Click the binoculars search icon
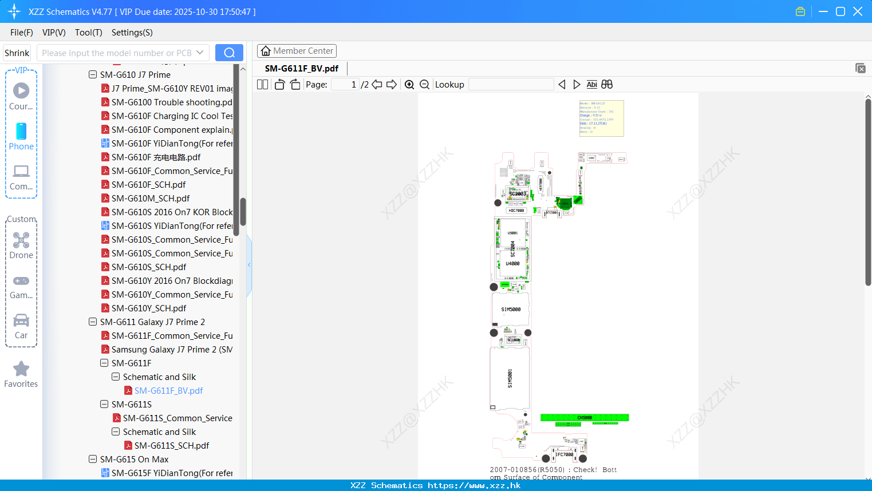This screenshot has width=872, height=491. (607, 85)
